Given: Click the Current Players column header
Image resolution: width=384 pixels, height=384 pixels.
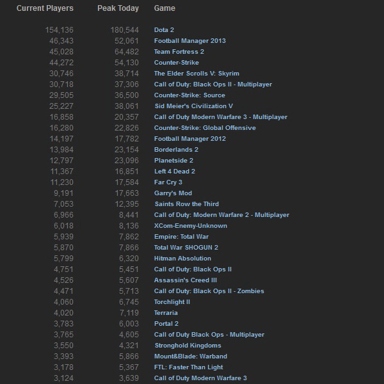Looking at the screenshot, I should 45,8.
